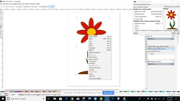Adjust Edge detection Threshold 0.650 stepper
The image size is (180, 101).
click(x=162, y=14)
